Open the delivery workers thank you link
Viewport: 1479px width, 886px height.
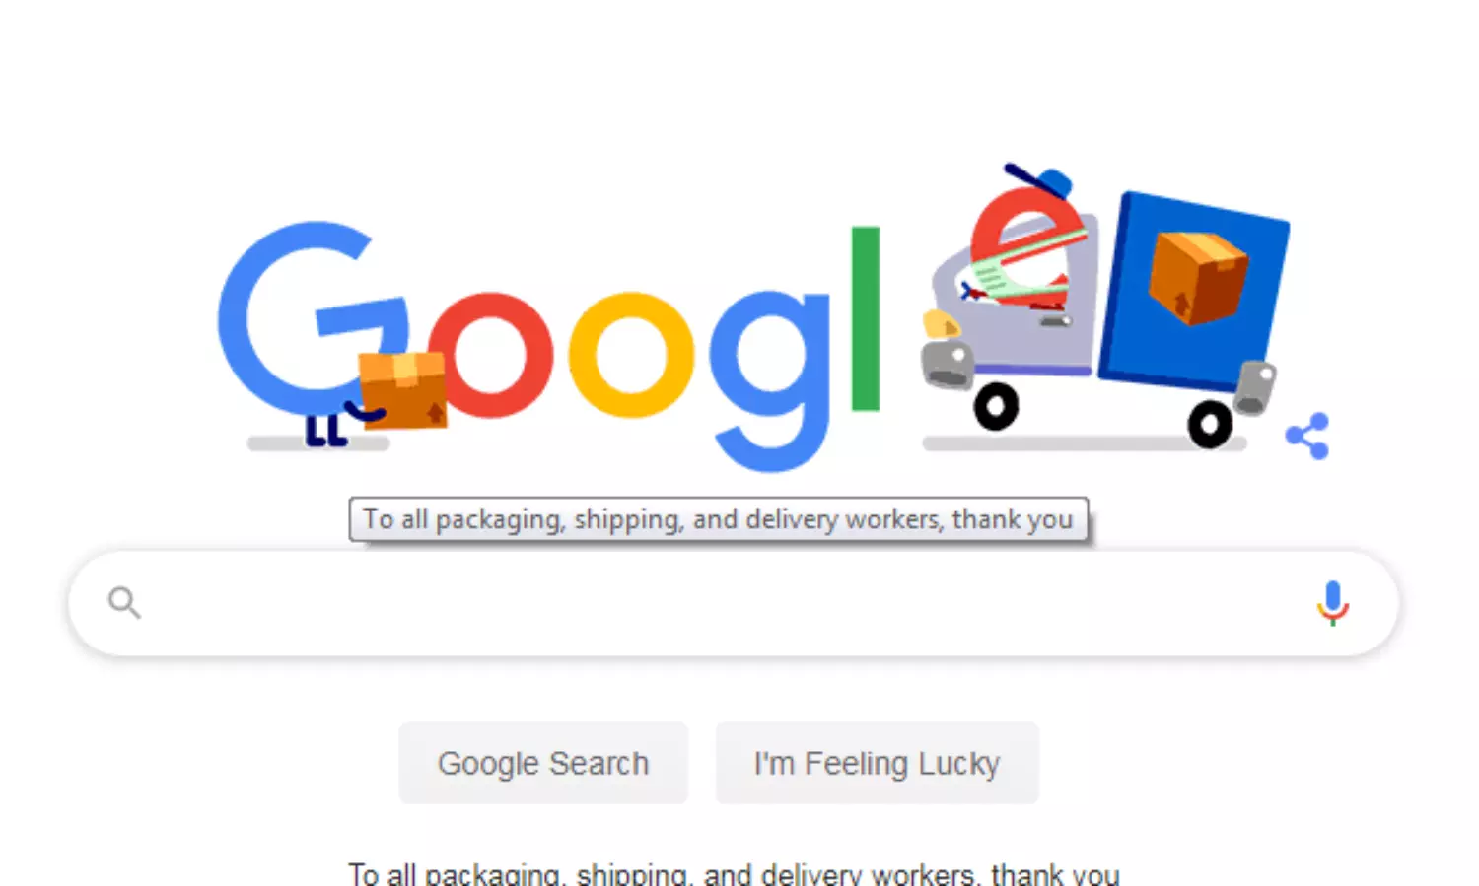734,873
